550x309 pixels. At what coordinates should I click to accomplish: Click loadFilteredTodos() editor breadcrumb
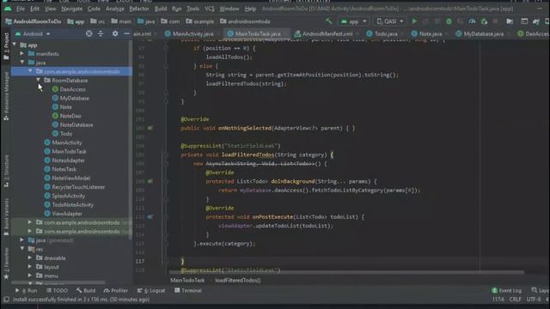point(238,281)
